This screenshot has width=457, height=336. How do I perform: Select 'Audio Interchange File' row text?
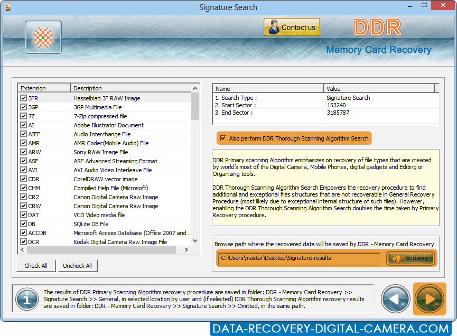[102, 134]
